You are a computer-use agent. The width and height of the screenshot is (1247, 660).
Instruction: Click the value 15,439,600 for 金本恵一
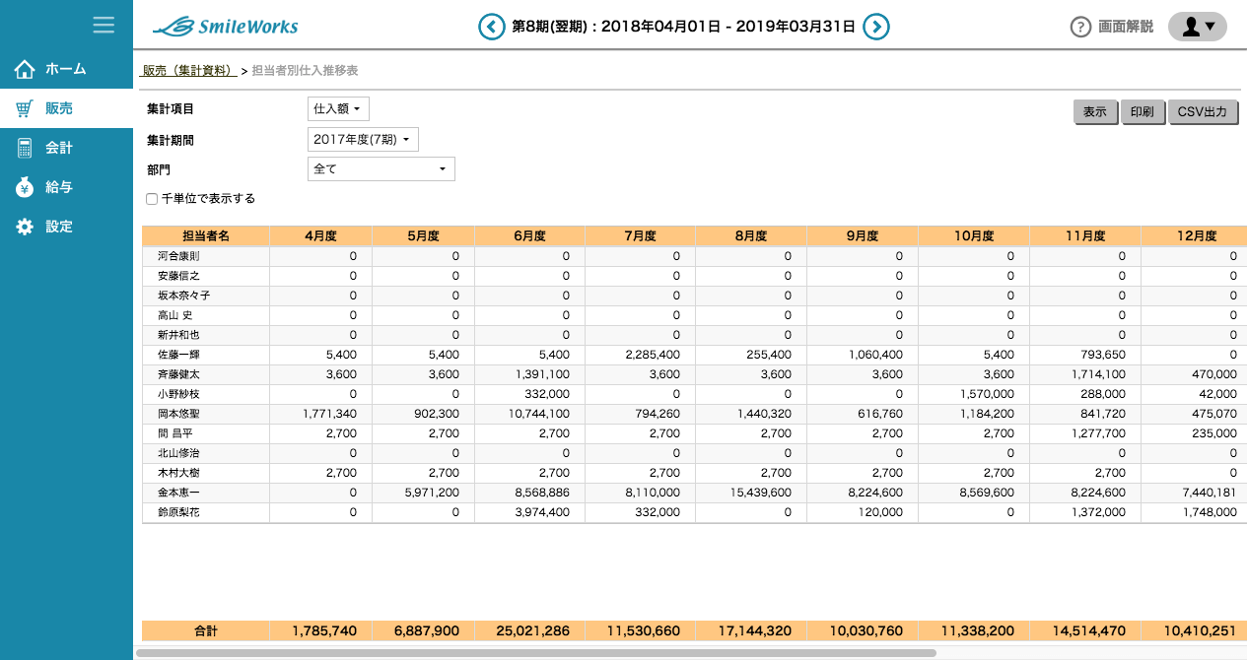(760, 493)
